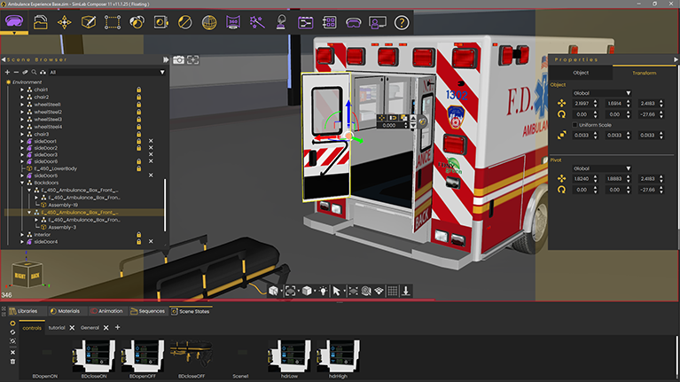Close the General tab
The height and width of the screenshot is (382, 680).
tap(106, 328)
